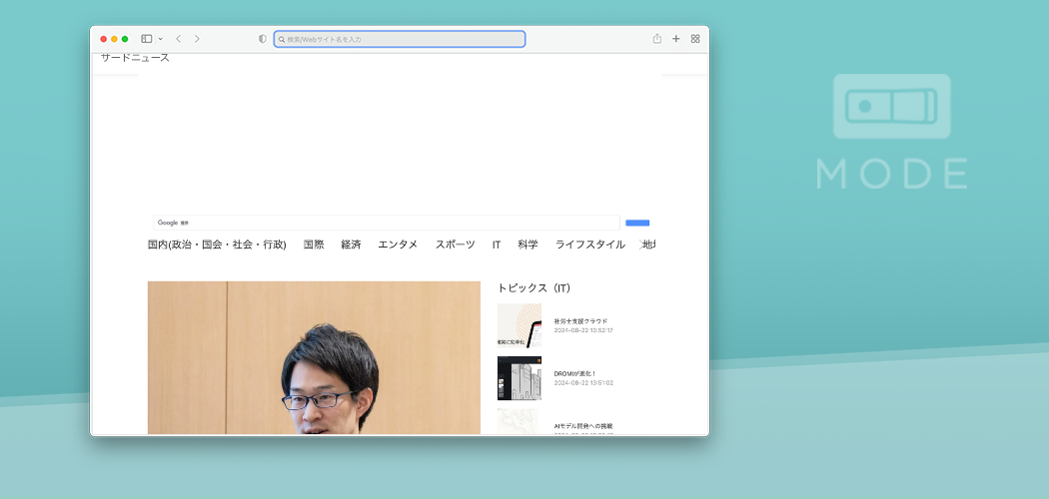Click the Safari sidebar toggle icon
This screenshot has height=499, width=1049.
(x=146, y=39)
